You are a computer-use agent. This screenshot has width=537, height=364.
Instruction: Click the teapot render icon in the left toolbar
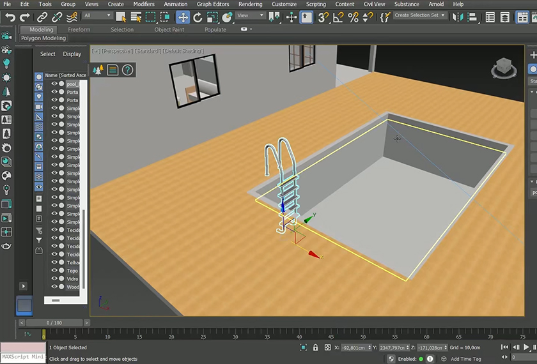coord(6,247)
